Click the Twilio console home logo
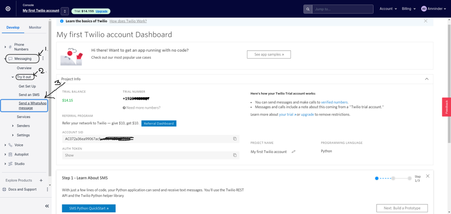The image size is (451, 214). point(8,9)
